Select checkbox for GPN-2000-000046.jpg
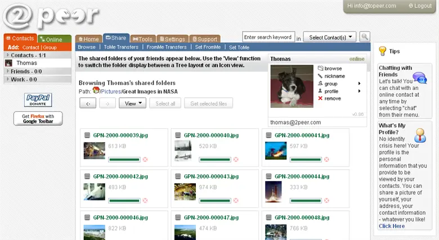 click(87, 218)
